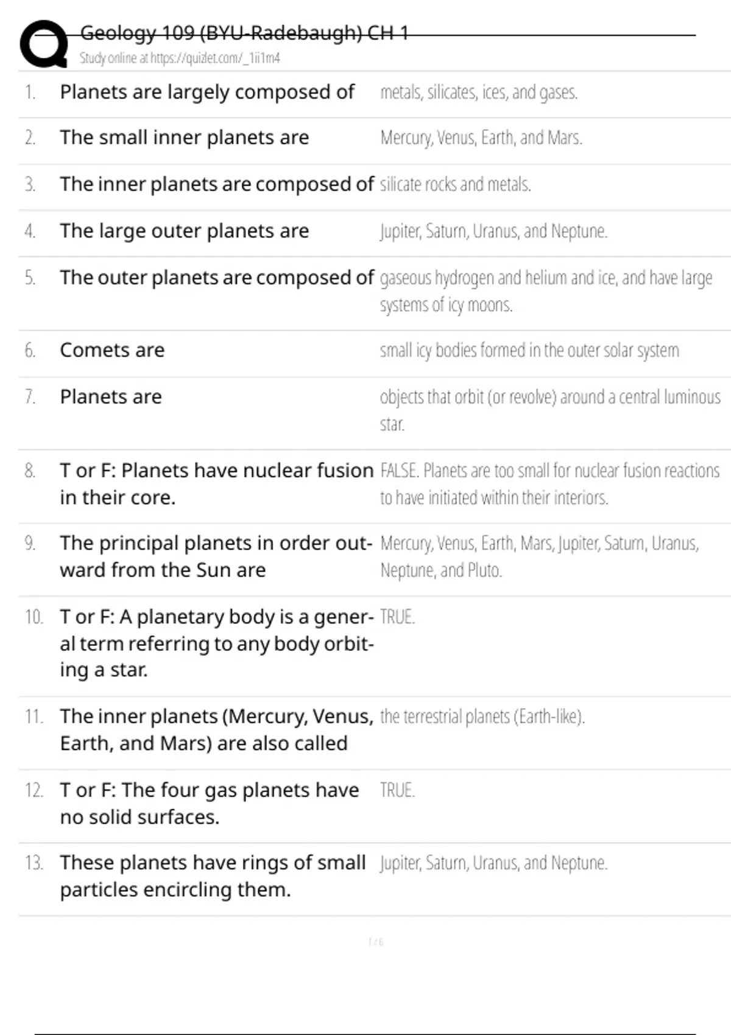
Task: Select term 'The small inner planets are'
Action: pyautogui.click(x=184, y=138)
